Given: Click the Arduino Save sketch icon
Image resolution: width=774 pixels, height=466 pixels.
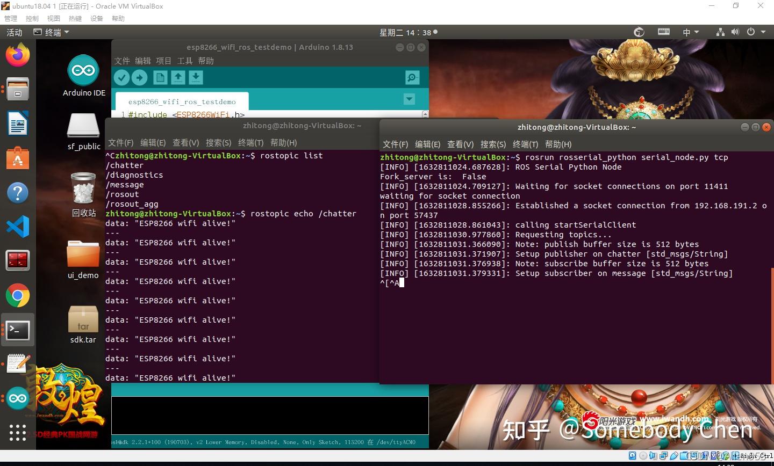Looking at the screenshot, I should 196,78.
